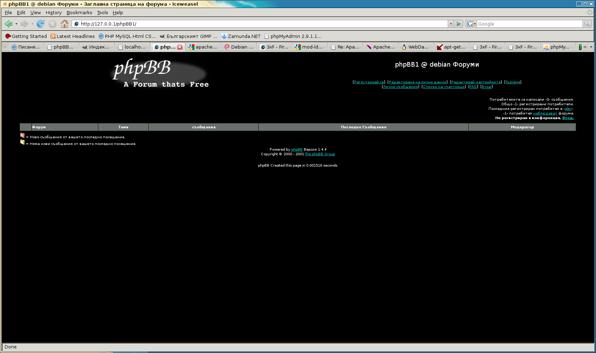Switch to the apt-get... tab

(x=452, y=47)
